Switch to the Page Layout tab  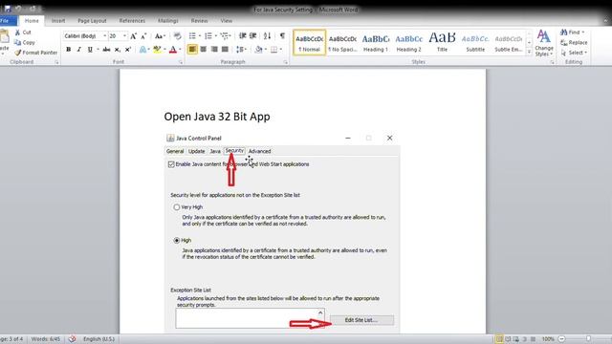[x=92, y=21]
